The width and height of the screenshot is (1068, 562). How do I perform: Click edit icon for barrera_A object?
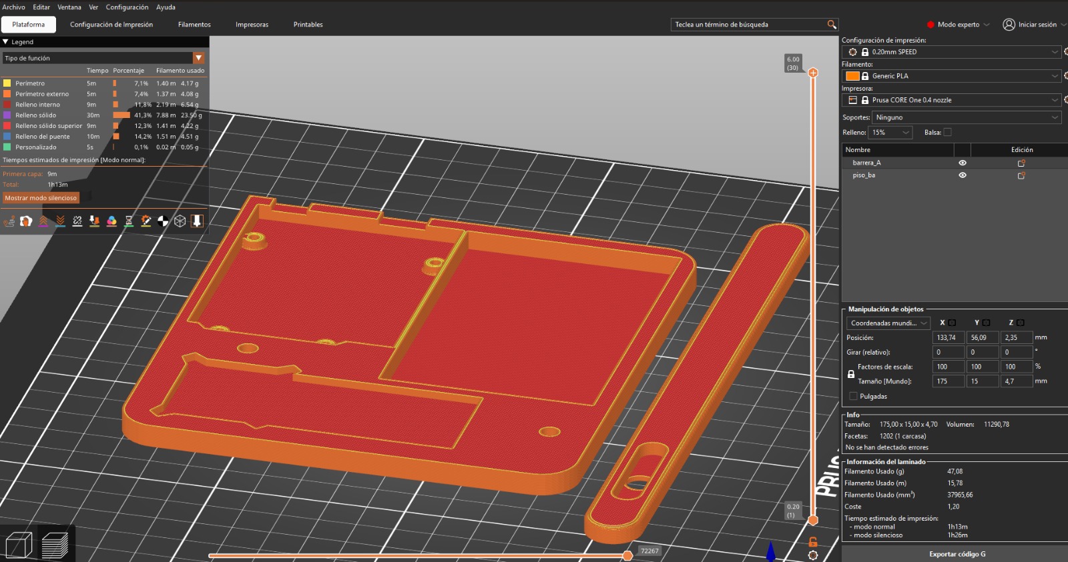(1021, 163)
